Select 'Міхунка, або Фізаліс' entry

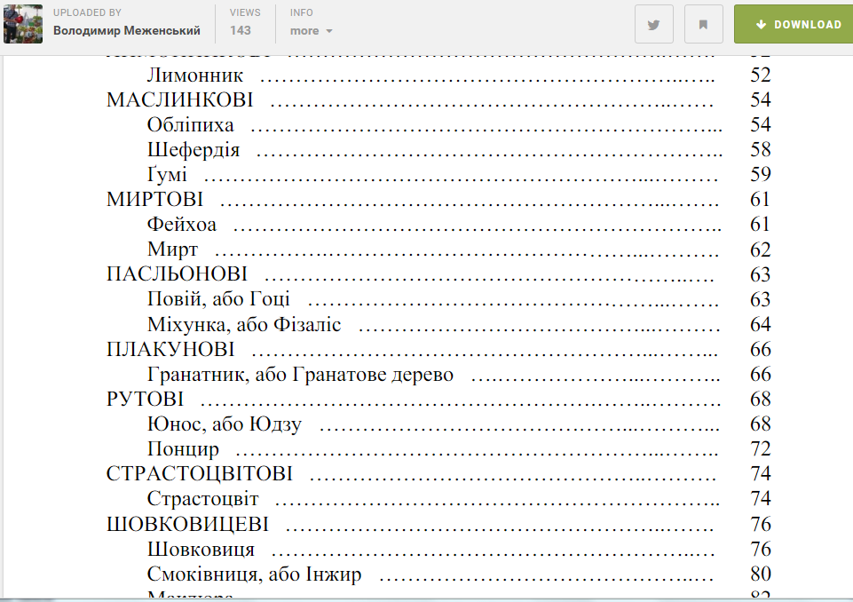[244, 325]
